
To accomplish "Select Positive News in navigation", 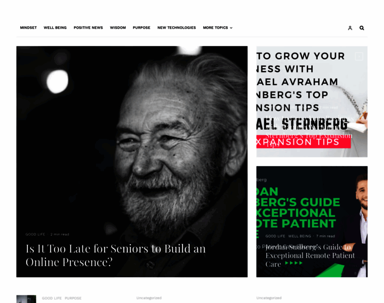I will point(88,28).
